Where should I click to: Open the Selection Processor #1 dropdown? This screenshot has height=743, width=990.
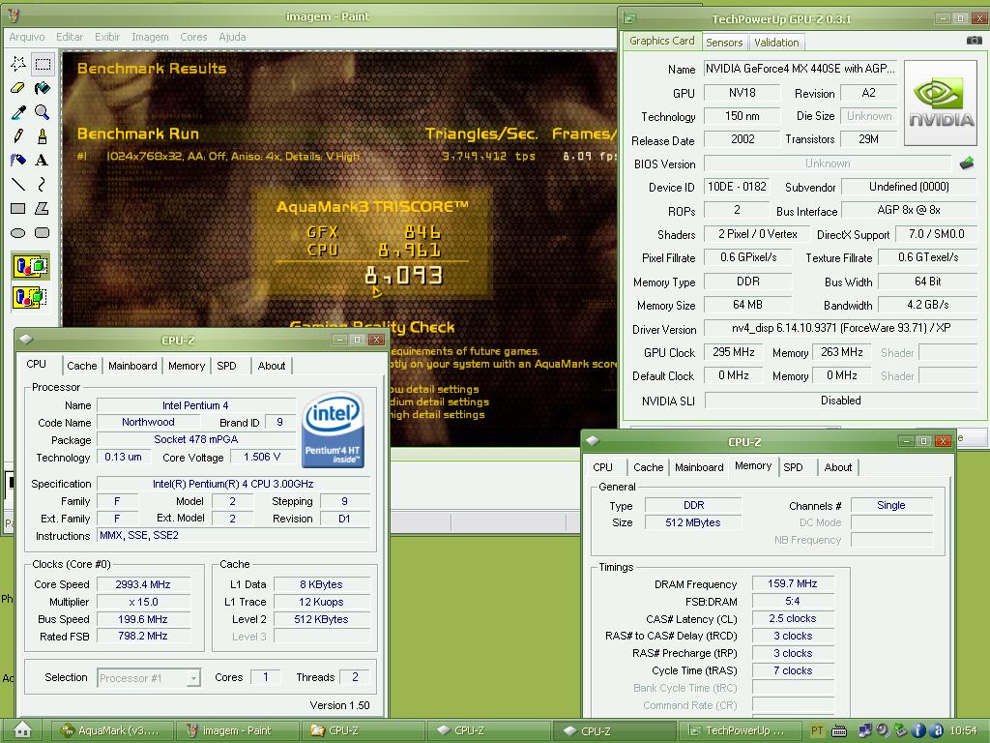tap(149, 678)
